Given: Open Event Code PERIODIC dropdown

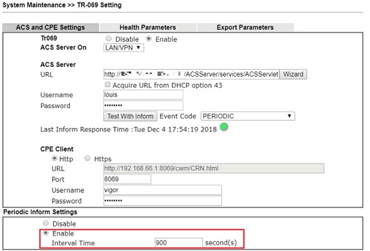Looking at the screenshot, I should tap(247, 116).
